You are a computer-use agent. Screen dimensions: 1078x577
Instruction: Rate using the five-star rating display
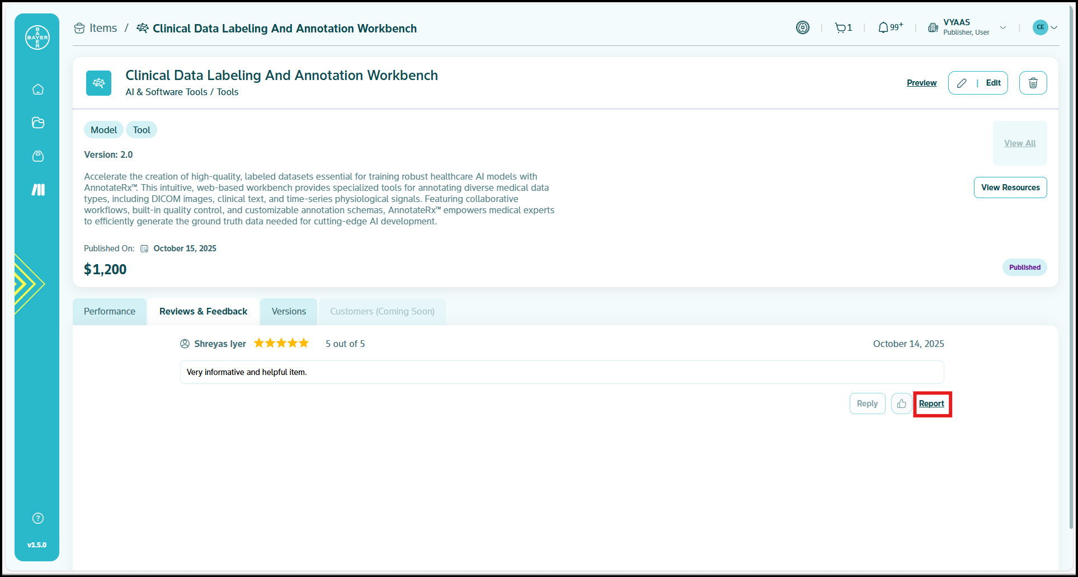tap(281, 344)
